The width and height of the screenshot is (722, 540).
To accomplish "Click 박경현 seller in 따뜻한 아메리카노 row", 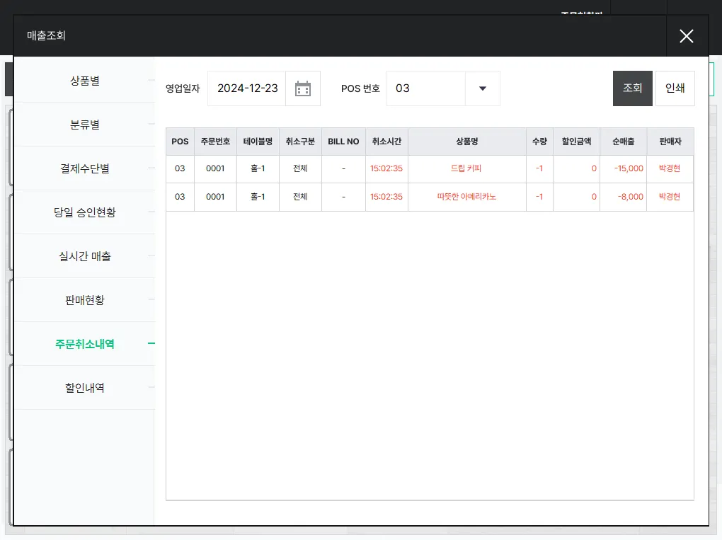I will [x=670, y=197].
